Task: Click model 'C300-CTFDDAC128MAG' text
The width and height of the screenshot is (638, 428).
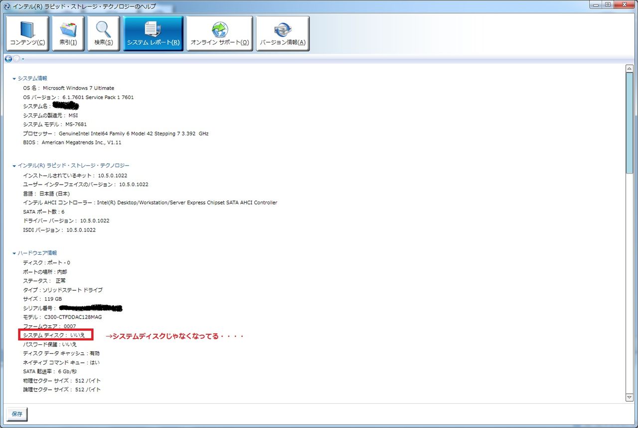Action: pos(73,318)
